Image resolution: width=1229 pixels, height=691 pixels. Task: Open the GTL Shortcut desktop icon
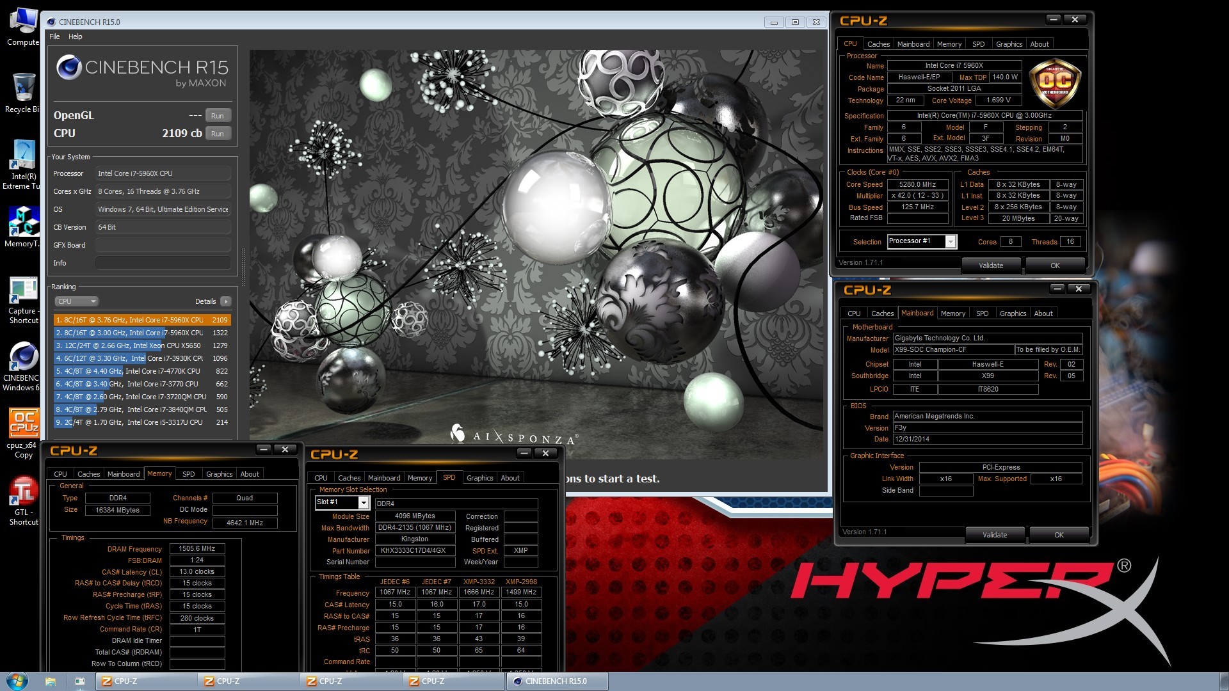(23, 501)
